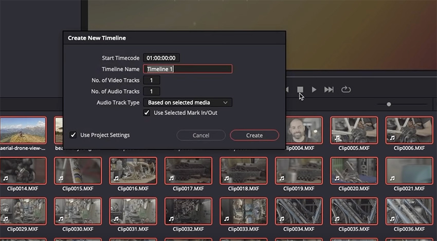Select Clip0034.MXF thumbnail
Viewport: 437px width, 241px height.
pos(299,211)
